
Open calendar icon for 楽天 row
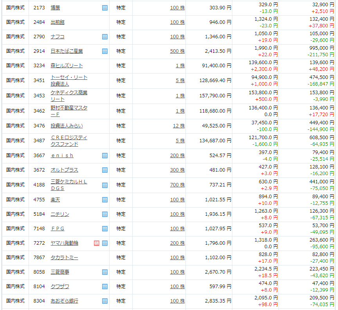coord(105,200)
